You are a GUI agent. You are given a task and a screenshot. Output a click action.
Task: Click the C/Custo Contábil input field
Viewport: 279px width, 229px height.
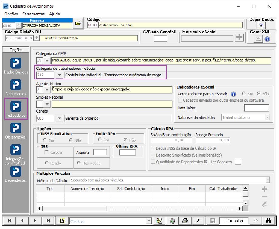[160, 39]
